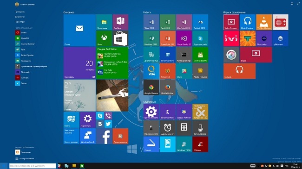
Task: Click the Windows search input field
Action: 33,166
